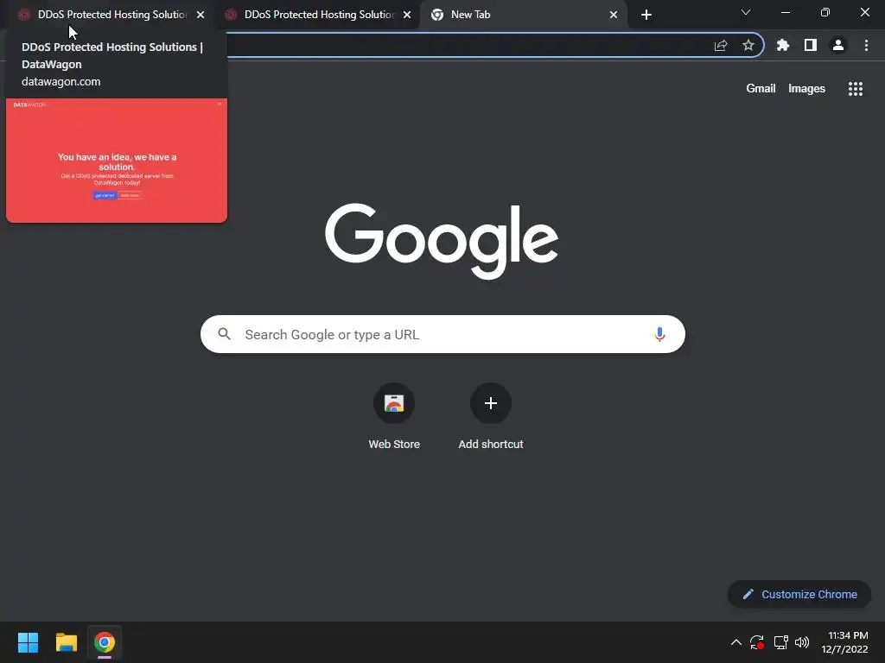Open the tab search dropdown chevron
885x663 pixels.
(746, 12)
